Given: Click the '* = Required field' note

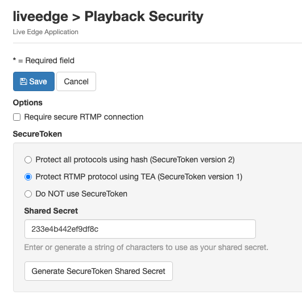Looking at the screenshot, I should (x=44, y=60).
